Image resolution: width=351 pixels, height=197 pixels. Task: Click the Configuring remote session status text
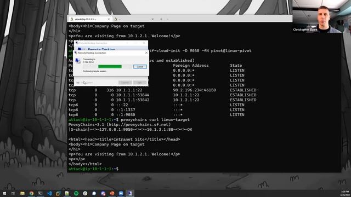pyautogui.click(x=95, y=71)
